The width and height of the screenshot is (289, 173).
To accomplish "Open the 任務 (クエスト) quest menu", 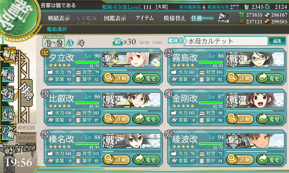I will click(x=202, y=18).
